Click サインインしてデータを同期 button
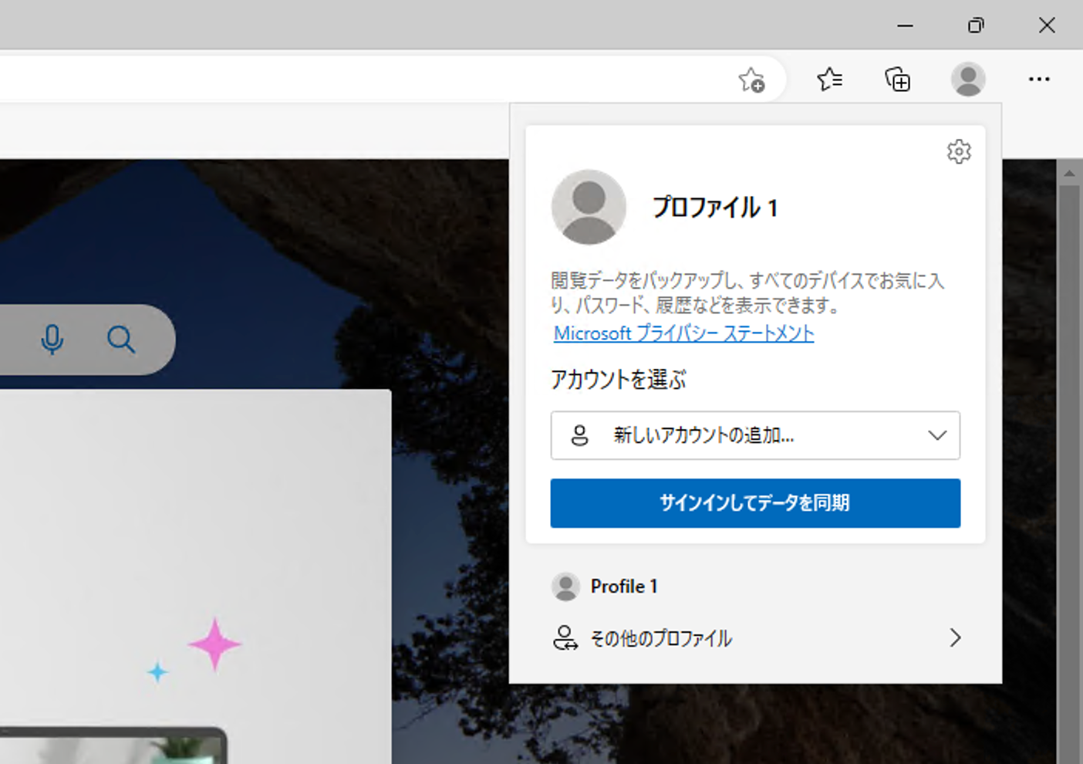 pyautogui.click(x=754, y=503)
